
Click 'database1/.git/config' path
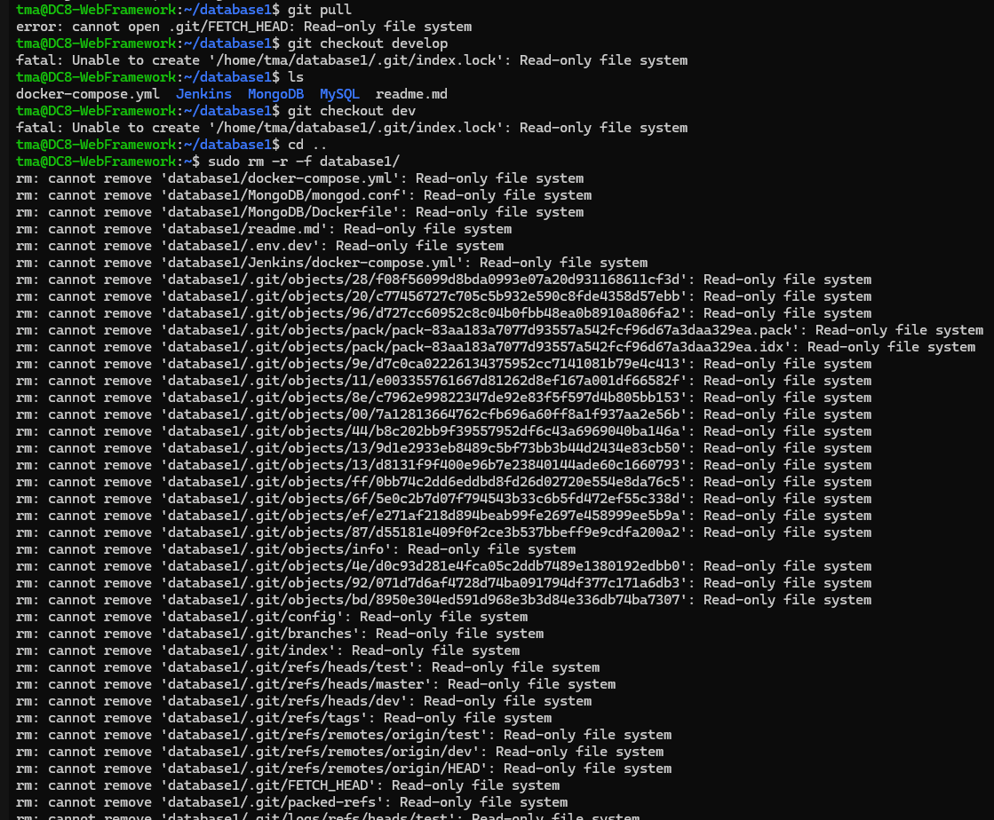[x=251, y=617]
